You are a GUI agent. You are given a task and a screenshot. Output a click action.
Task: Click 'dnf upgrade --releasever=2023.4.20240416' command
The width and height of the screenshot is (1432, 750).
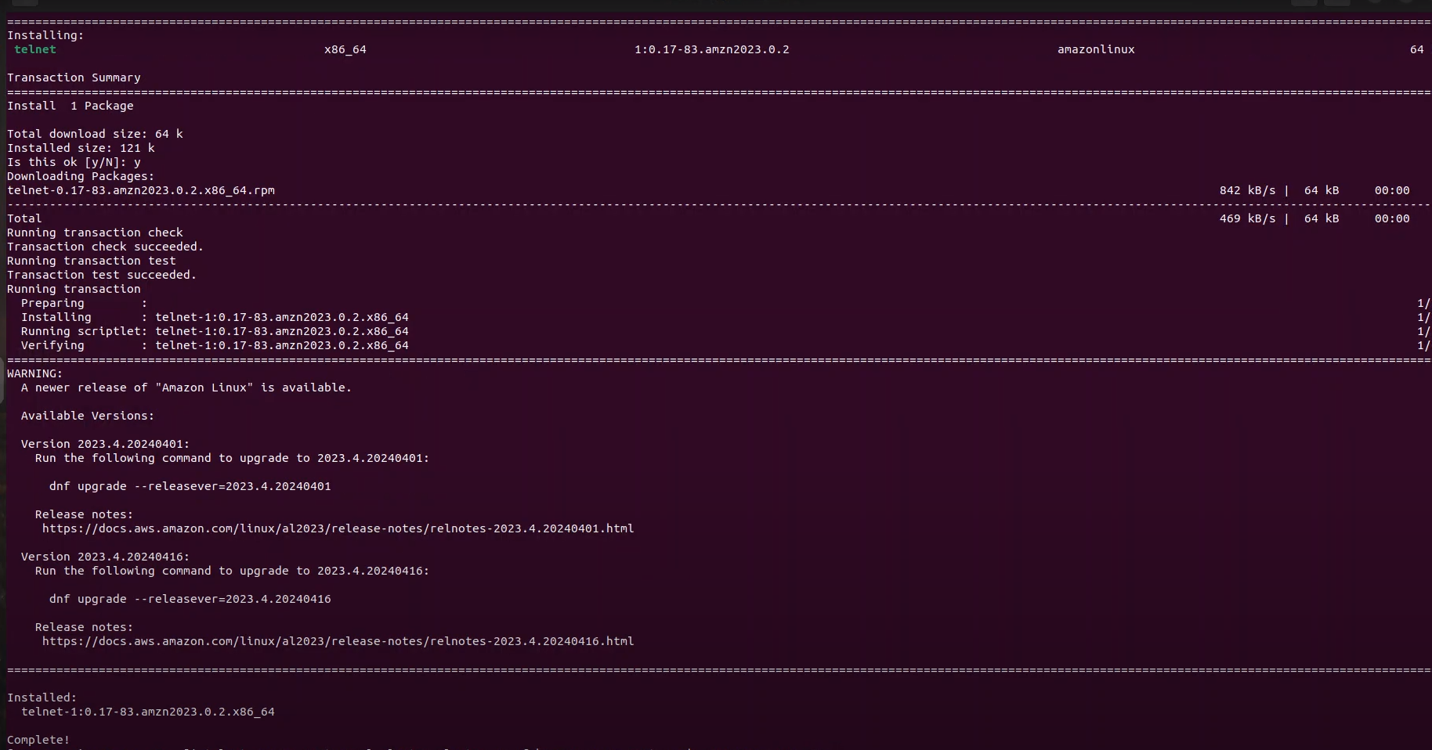[x=190, y=599]
